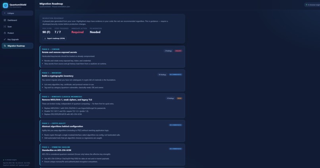
Task: Click the 'Phase 1 — Inventory' label
Action: [x=52, y=73]
